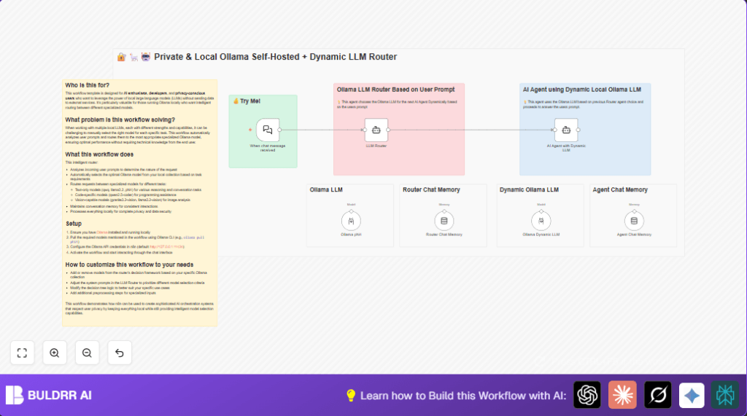
Task: Click 'AI Agent using Dynamic Local Ollama LLM' heading
Action: [581, 90]
